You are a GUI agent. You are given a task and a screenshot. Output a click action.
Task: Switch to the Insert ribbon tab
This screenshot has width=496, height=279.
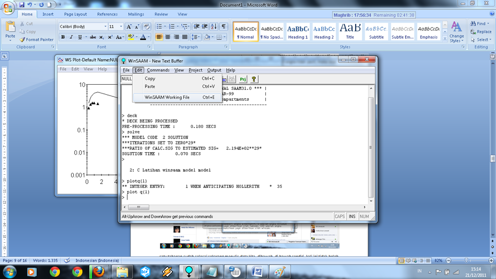click(48, 14)
